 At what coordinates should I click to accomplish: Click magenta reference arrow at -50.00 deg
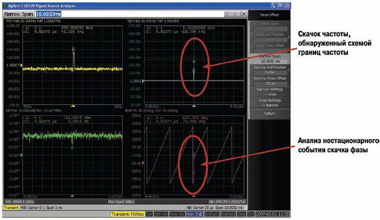(x=143, y=163)
